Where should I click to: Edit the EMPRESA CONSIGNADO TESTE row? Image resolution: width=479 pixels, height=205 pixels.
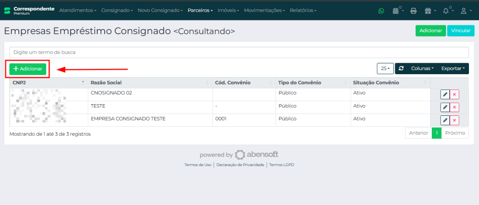(x=445, y=120)
